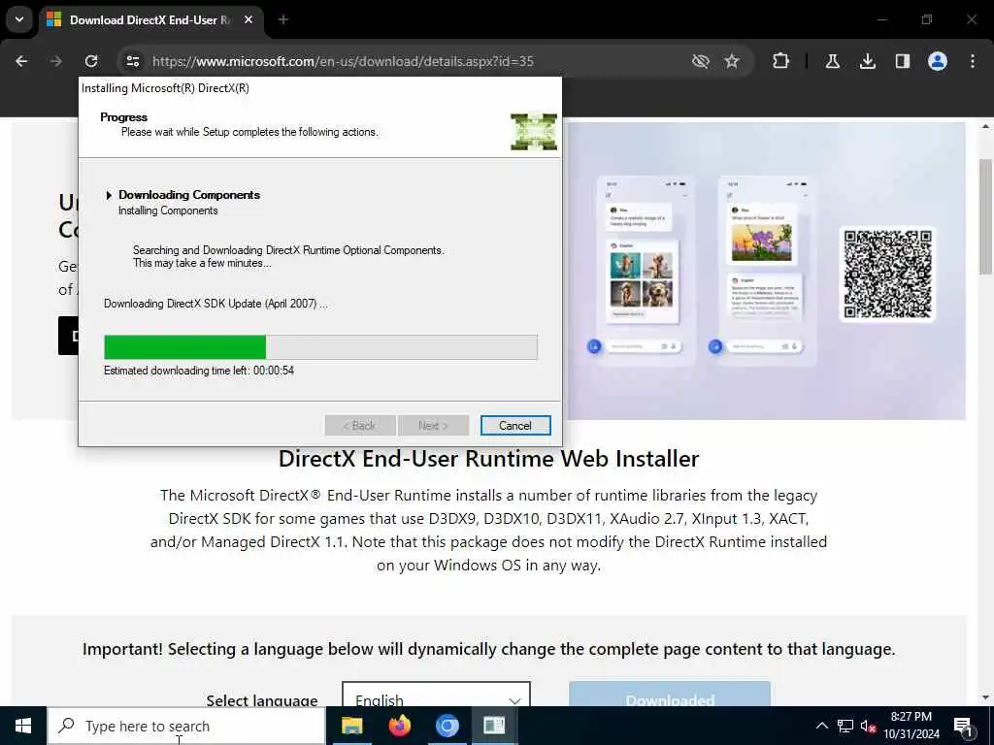This screenshot has height=745, width=994.
Task: Open the notification center icon
Action: pyautogui.click(x=964, y=727)
